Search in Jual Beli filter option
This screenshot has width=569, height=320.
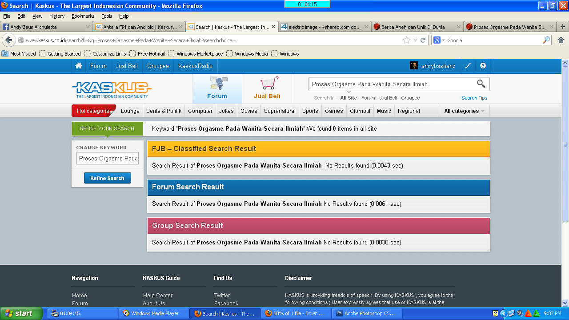tap(388, 98)
